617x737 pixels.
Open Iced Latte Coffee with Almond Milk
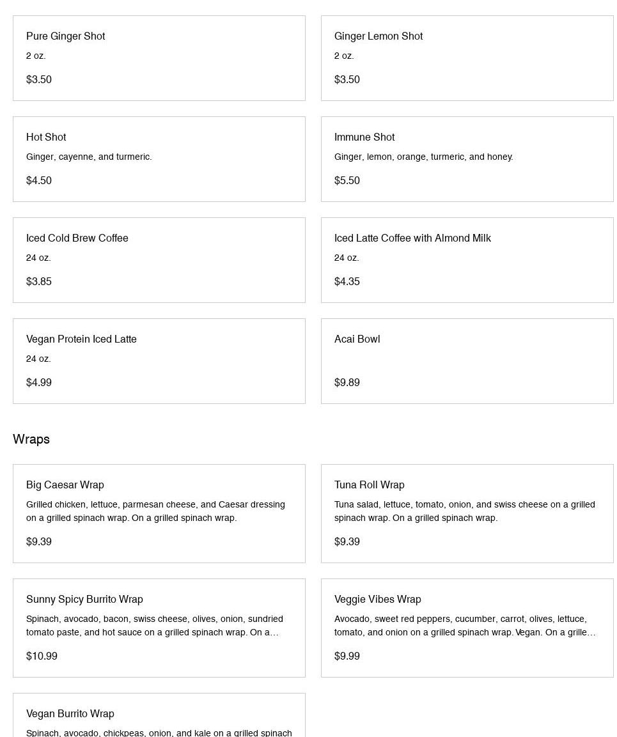click(467, 260)
